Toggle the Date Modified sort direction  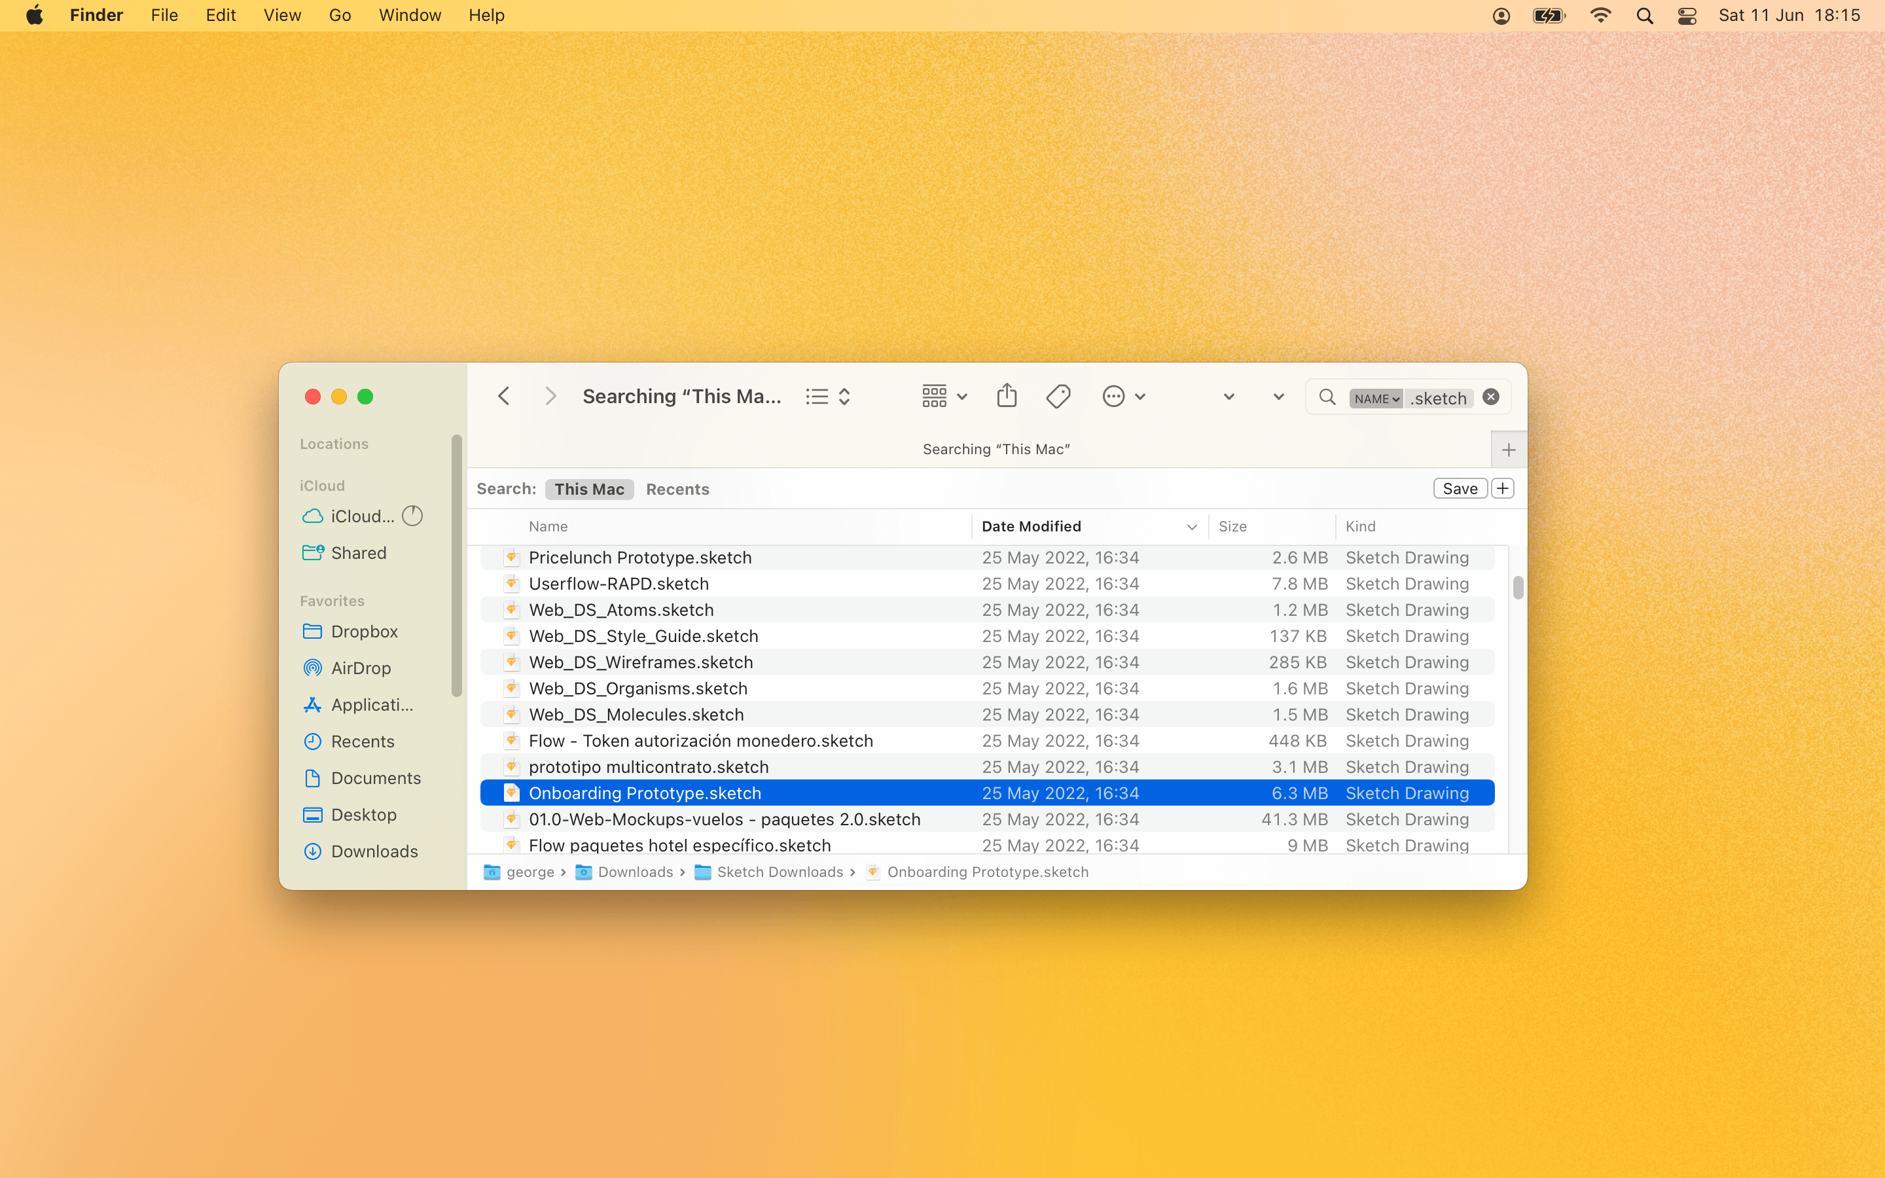click(1191, 527)
